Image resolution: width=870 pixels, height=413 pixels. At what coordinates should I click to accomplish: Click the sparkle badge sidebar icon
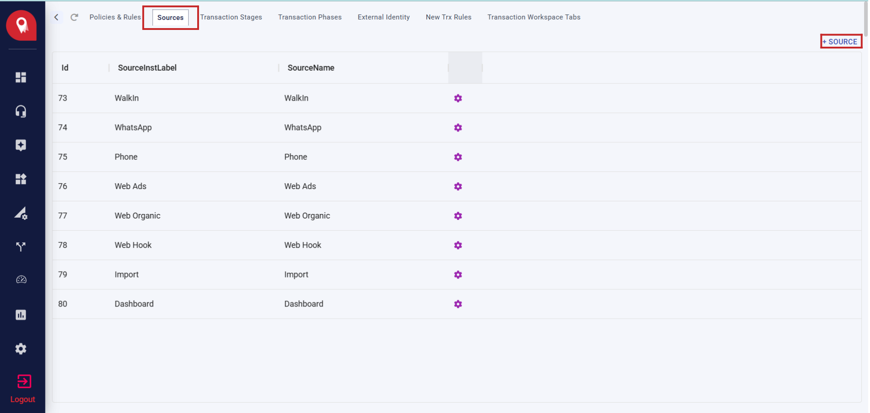click(21, 145)
